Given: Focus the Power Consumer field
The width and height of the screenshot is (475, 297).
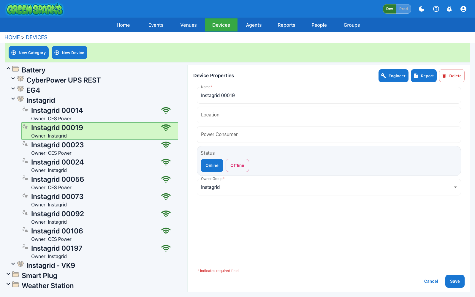Looking at the screenshot, I should tap(329, 135).
